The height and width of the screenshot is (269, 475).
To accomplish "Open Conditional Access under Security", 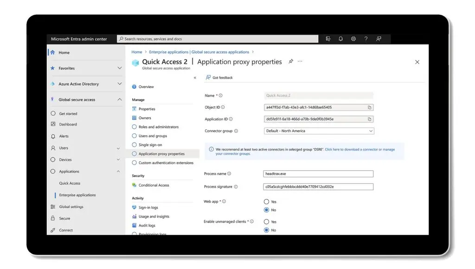I will point(153,186).
